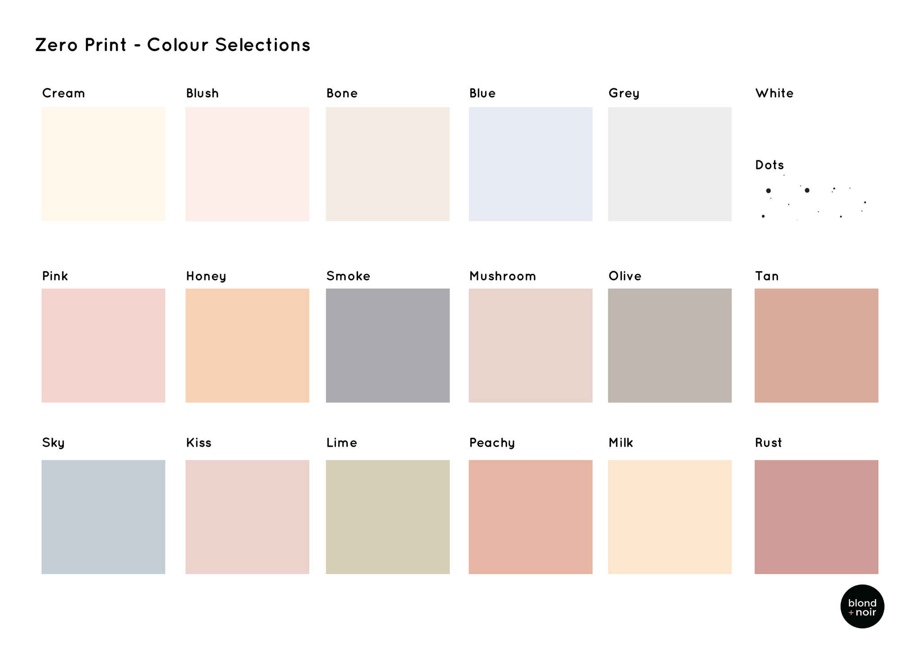Image resolution: width=920 pixels, height=650 pixels.
Task: Click the Milk colour swatch
Action: (x=670, y=517)
